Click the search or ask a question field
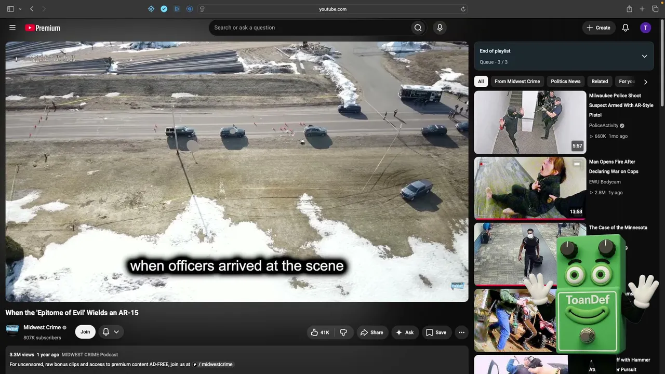The image size is (665, 374). click(309, 28)
